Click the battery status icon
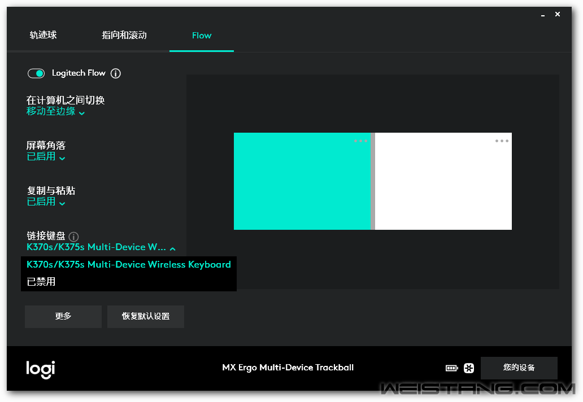Image resolution: width=583 pixels, height=402 pixels. [452, 368]
